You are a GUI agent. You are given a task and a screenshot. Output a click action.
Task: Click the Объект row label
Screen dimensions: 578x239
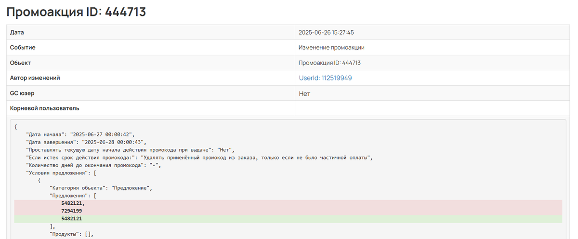click(x=20, y=63)
